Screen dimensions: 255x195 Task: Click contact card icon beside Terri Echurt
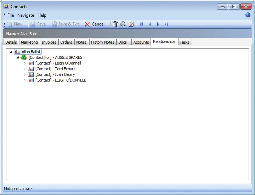tap(31, 69)
